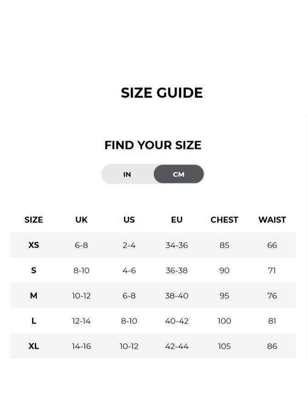Select the M size row label
307x419 pixels.
pos(33,296)
